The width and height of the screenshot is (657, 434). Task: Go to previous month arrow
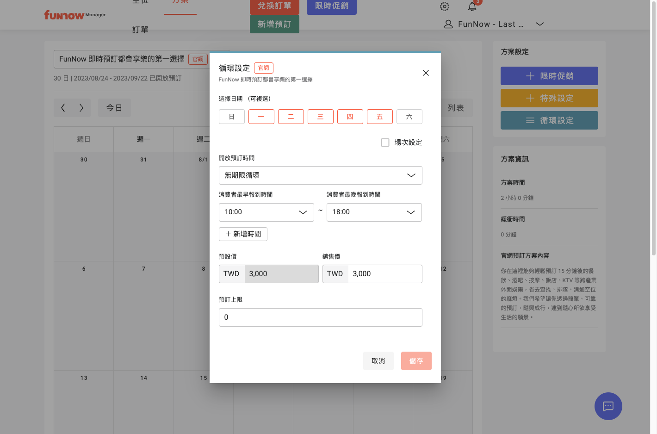[x=63, y=108]
